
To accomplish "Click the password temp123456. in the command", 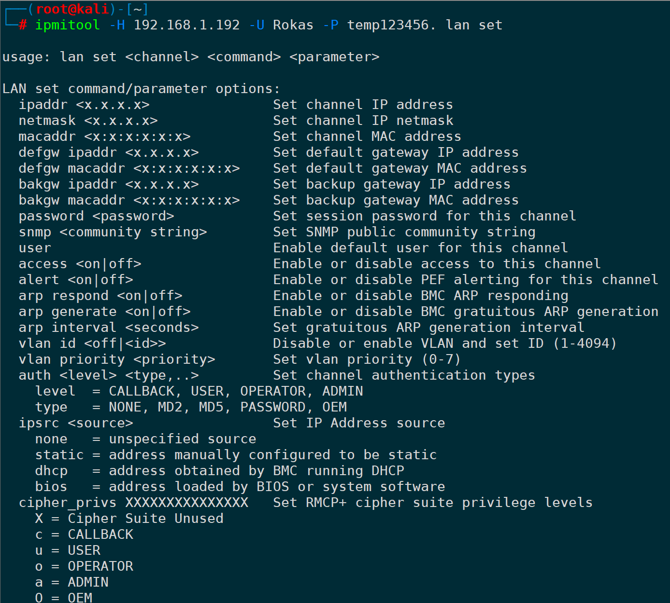I will coord(391,25).
